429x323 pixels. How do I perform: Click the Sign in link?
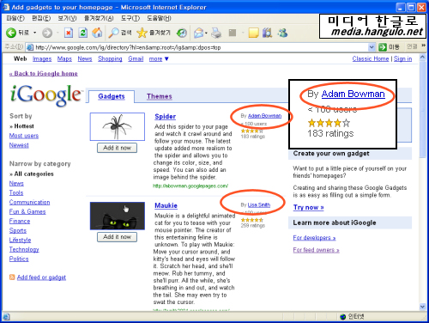(x=402, y=58)
